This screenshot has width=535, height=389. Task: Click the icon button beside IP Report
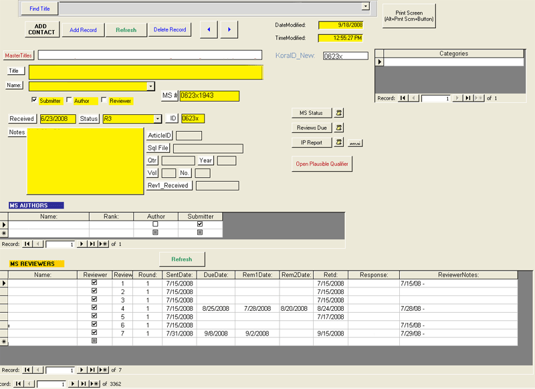(x=339, y=142)
